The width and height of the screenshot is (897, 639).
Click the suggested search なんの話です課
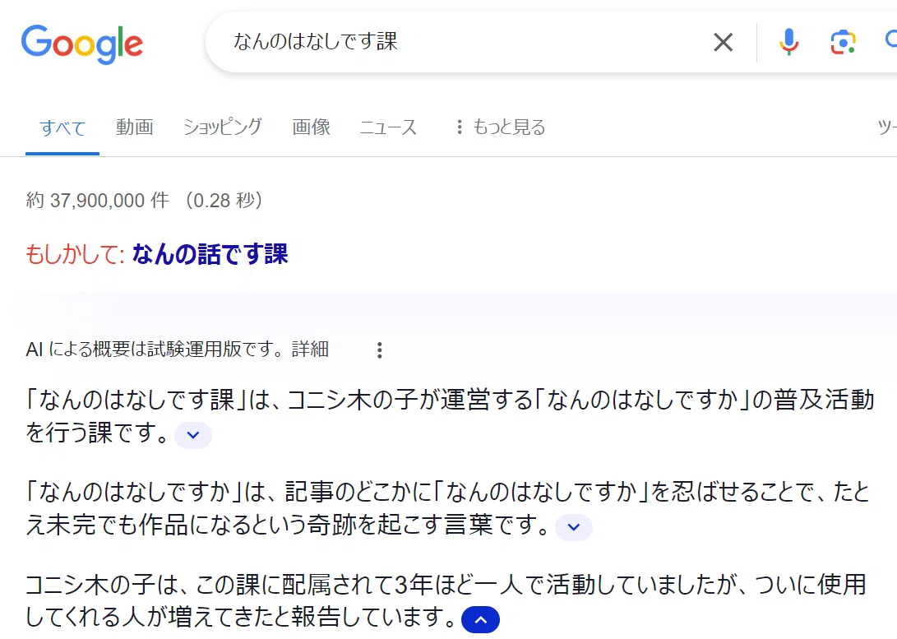[x=210, y=254]
